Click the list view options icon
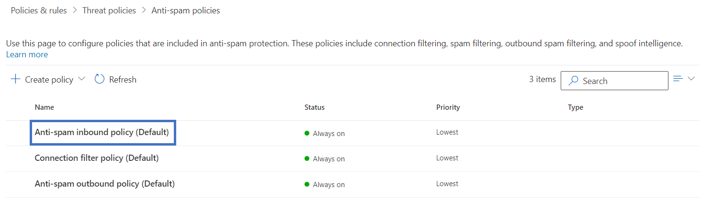This screenshot has width=701, height=210. coord(678,79)
